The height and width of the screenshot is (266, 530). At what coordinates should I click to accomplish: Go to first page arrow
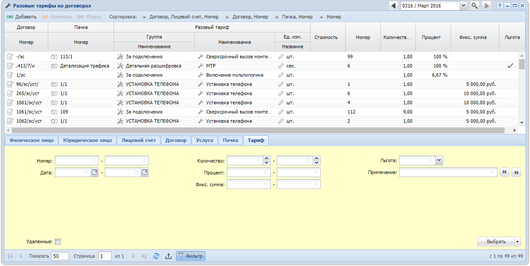(x=10, y=256)
